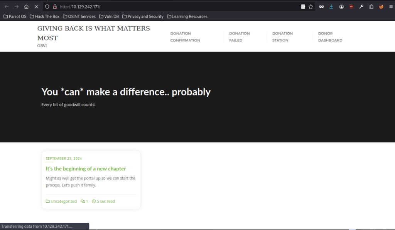Open the Firefox hamburger application menu
Viewport: 395px width, 230px height.
391,7
